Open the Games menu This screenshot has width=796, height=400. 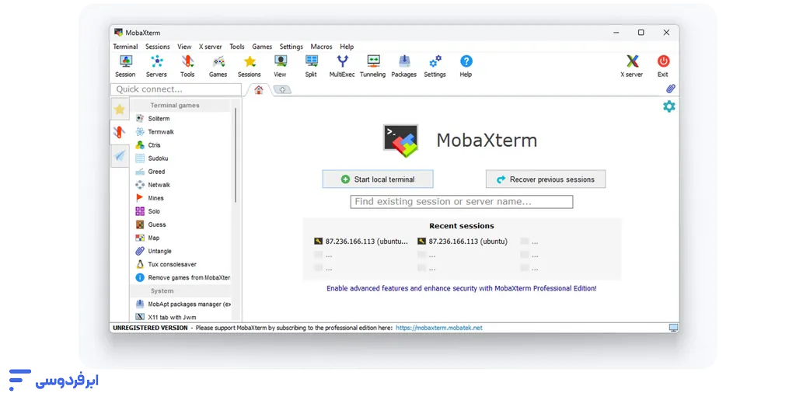(262, 47)
